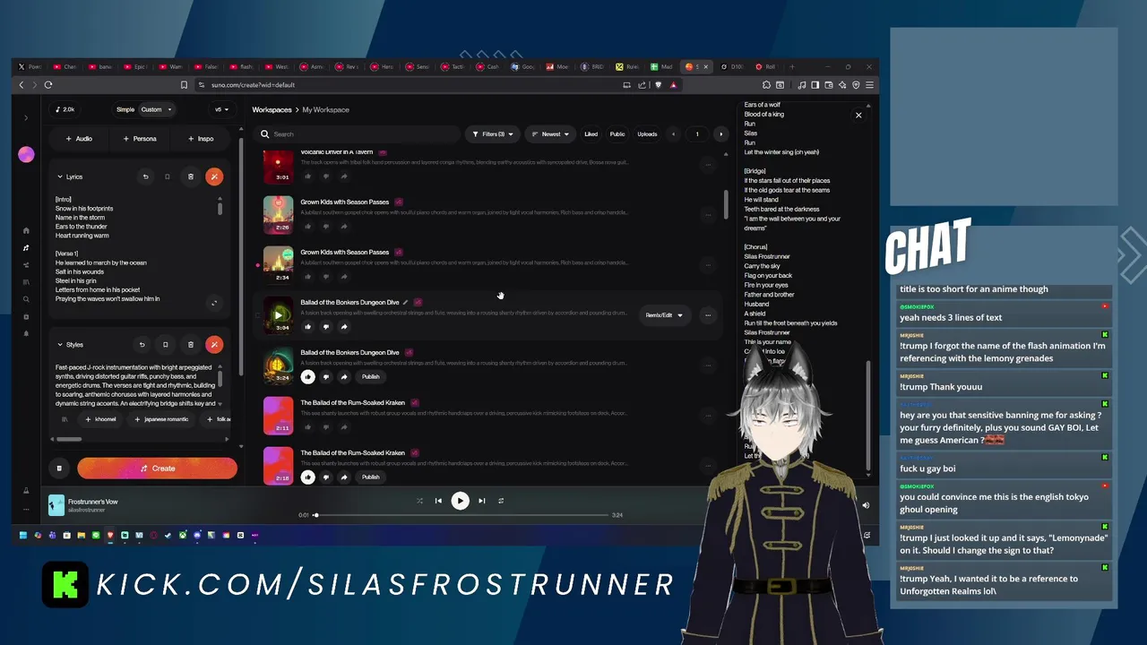Click the orange magic wand in Lyrics
This screenshot has height=645, width=1147.
[x=214, y=176]
